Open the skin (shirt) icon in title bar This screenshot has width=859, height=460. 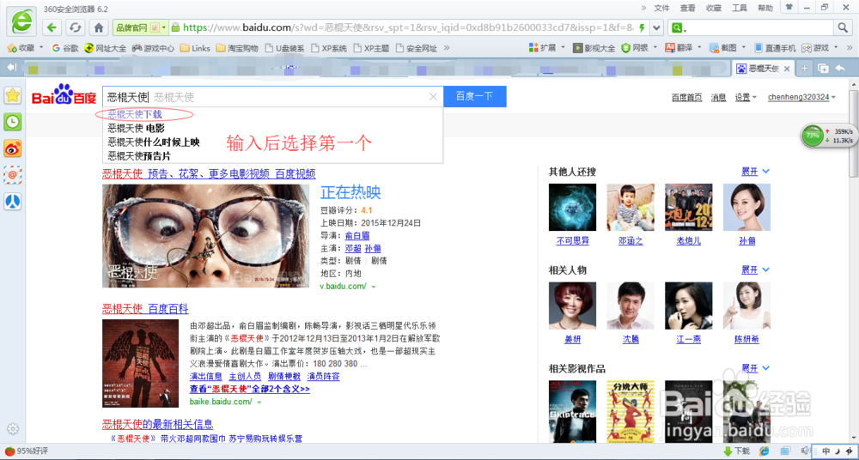pyautogui.click(x=789, y=7)
